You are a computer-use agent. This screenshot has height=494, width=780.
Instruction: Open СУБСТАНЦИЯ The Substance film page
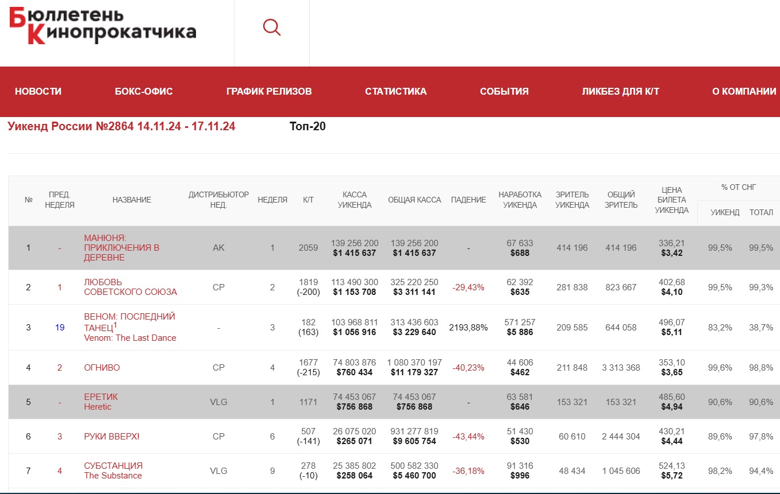(x=113, y=470)
